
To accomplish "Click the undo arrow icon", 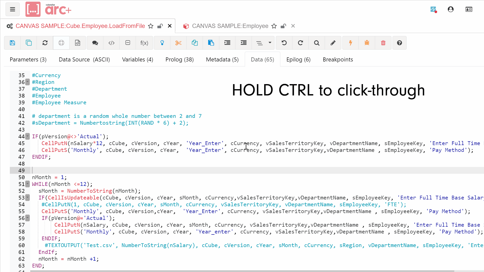I will 284,43.
